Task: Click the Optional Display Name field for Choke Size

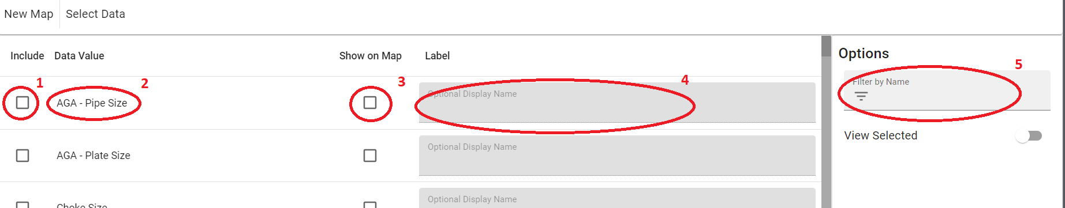Action: (x=617, y=198)
